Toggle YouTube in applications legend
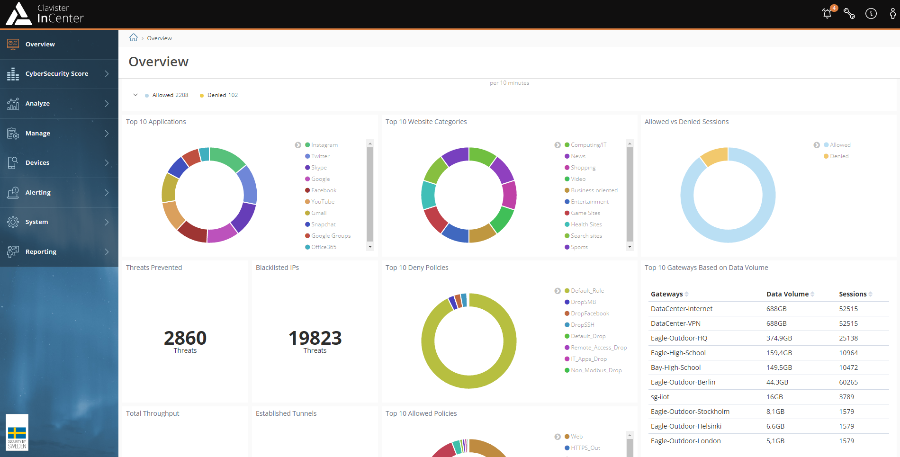 click(x=320, y=202)
